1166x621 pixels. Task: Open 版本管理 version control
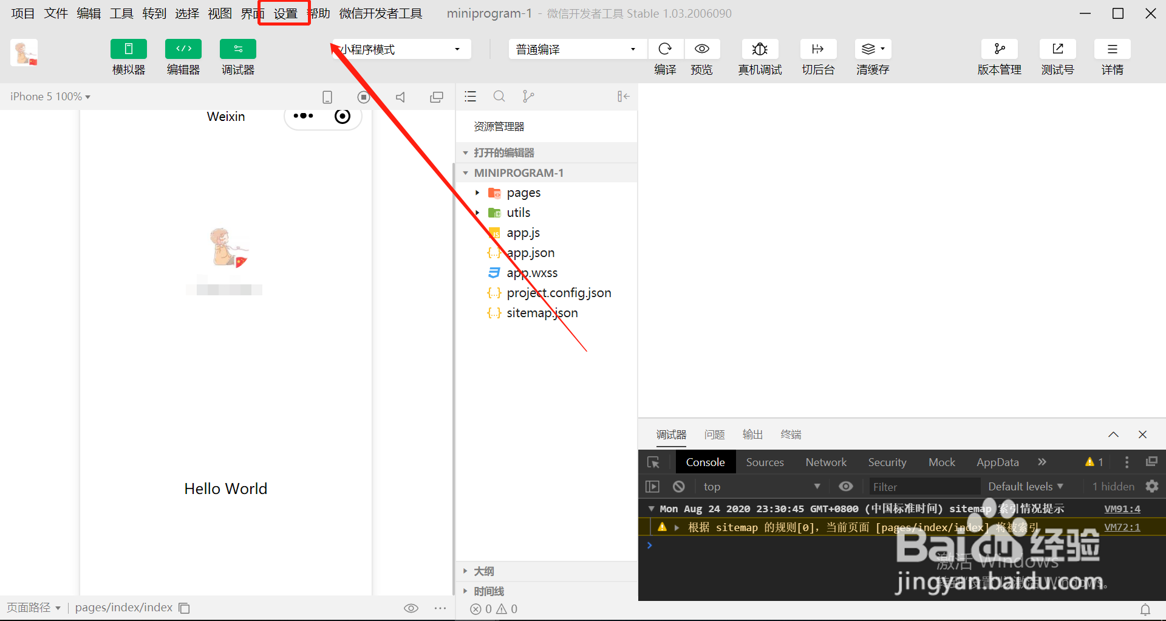click(x=1000, y=49)
